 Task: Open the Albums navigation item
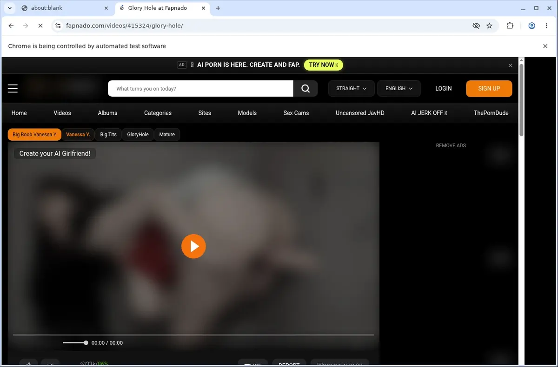[107, 113]
